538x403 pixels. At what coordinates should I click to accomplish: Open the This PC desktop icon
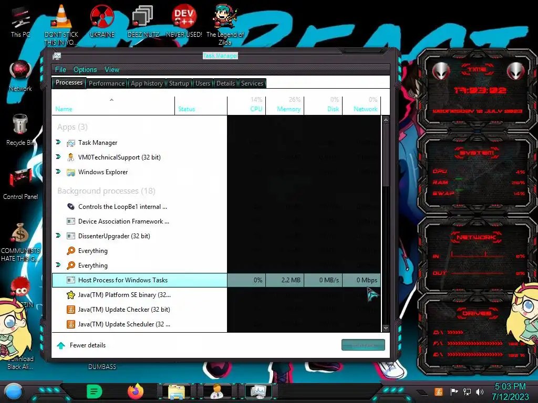20,20
